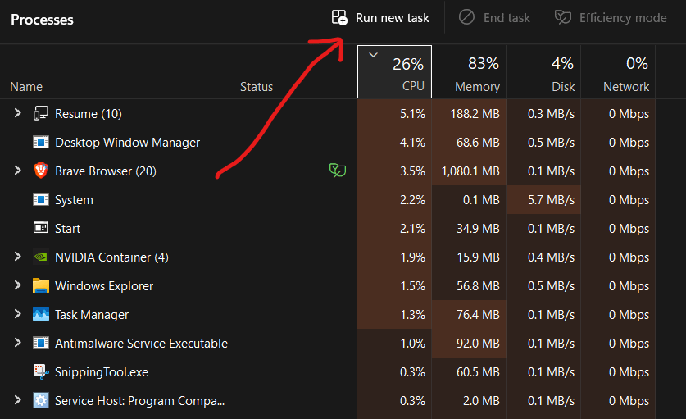Select the SnippingTool.exe name text

pyautogui.click(x=102, y=372)
